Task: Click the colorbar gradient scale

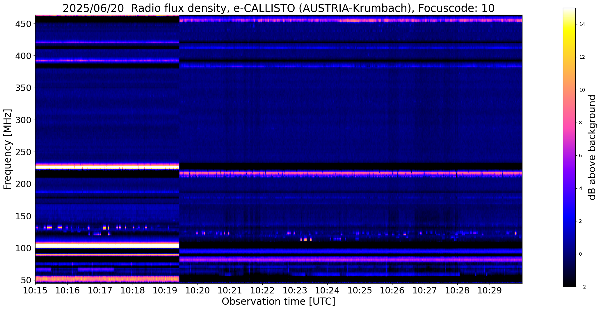Action: click(x=569, y=147)
